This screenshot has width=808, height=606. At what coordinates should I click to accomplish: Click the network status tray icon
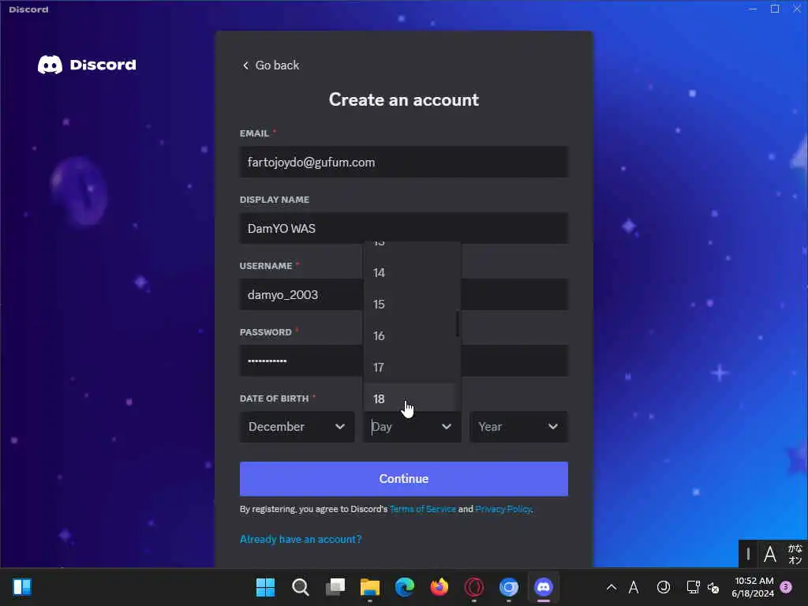[693, 587]
